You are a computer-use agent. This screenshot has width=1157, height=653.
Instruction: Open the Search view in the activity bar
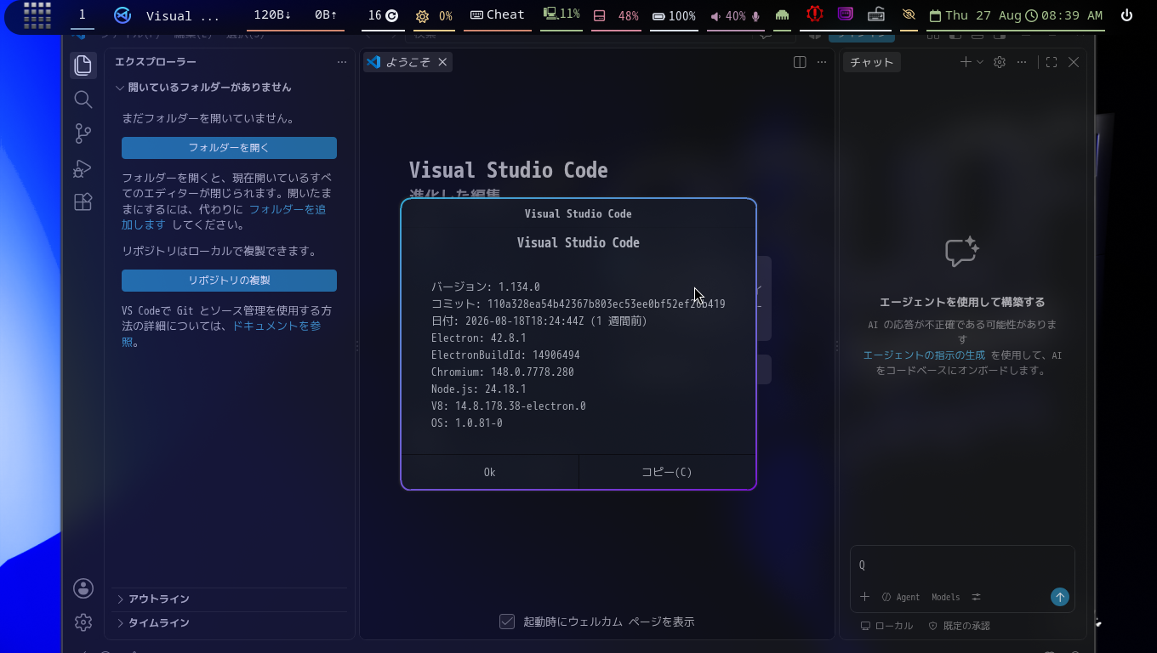tap(83, 99)
